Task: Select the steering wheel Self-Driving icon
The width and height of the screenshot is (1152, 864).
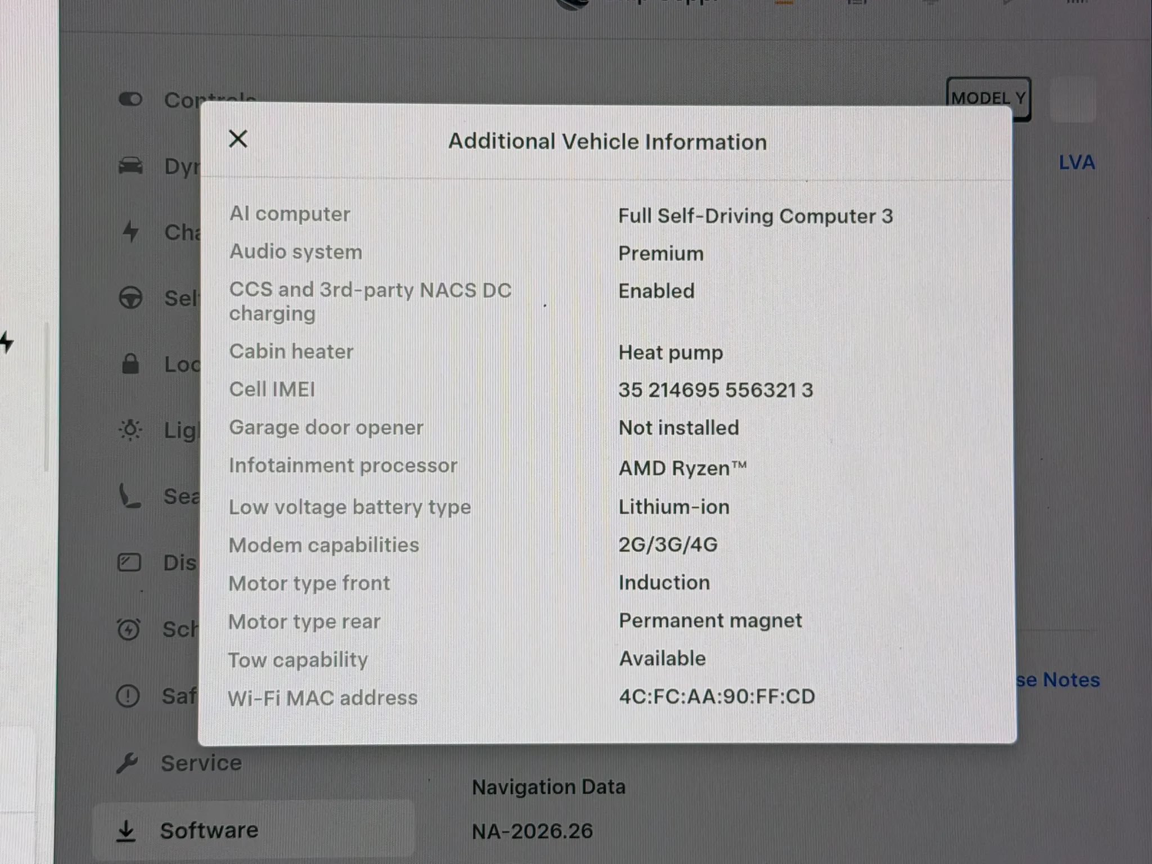Action: click(130, 298)
